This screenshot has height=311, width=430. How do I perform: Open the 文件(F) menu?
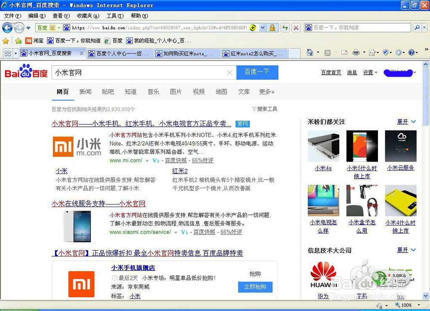[12, 16]
